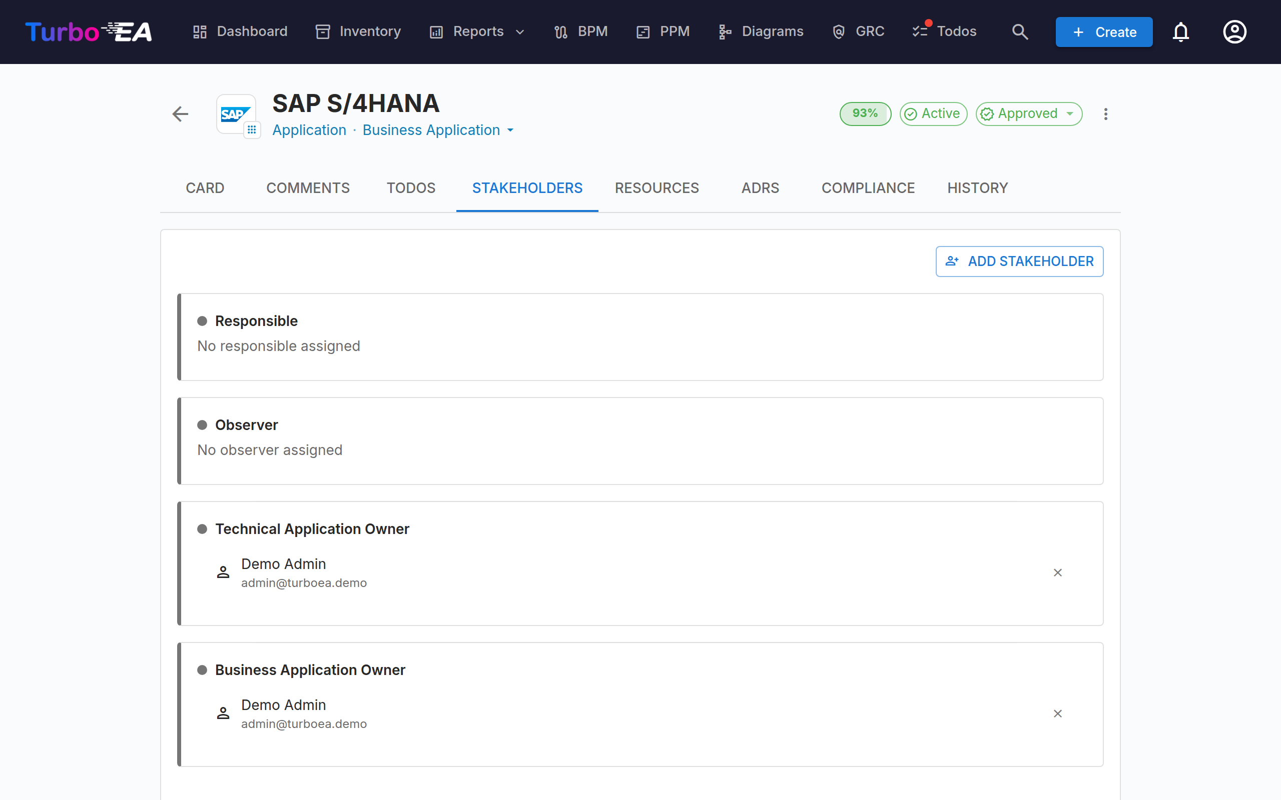
Task: Click the back arrow icon
Action: click(181, 114)
